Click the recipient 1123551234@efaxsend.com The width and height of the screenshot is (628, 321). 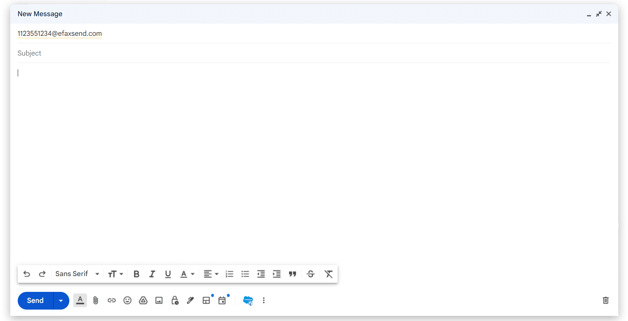point(60,33)
